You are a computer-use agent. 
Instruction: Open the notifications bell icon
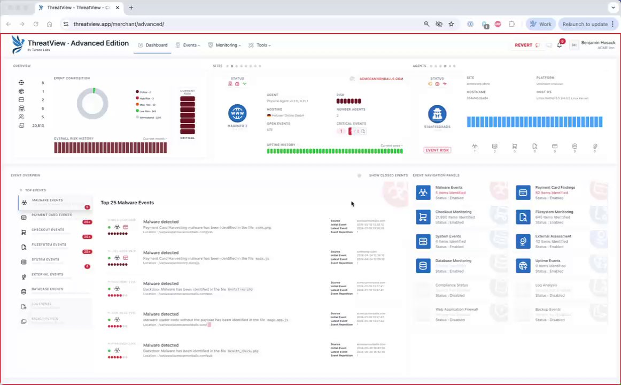(x=559, y=45)
